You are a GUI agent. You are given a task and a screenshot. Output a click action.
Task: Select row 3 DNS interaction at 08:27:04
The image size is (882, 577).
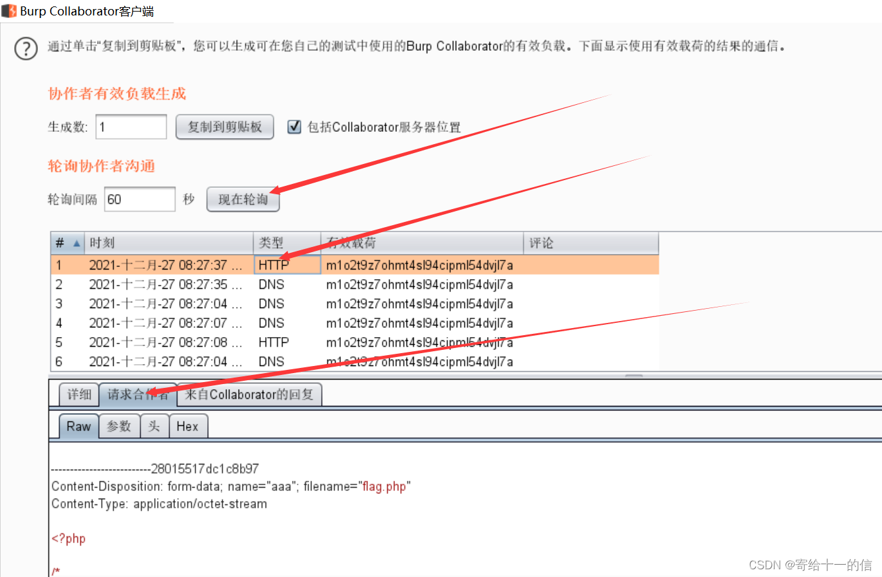point(354,304)
